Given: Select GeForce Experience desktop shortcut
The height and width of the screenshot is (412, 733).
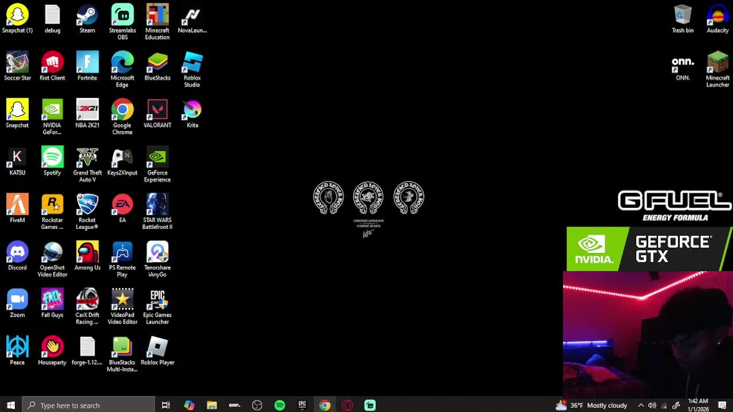Looking at the screenshot, I should [x=157, y=165].
